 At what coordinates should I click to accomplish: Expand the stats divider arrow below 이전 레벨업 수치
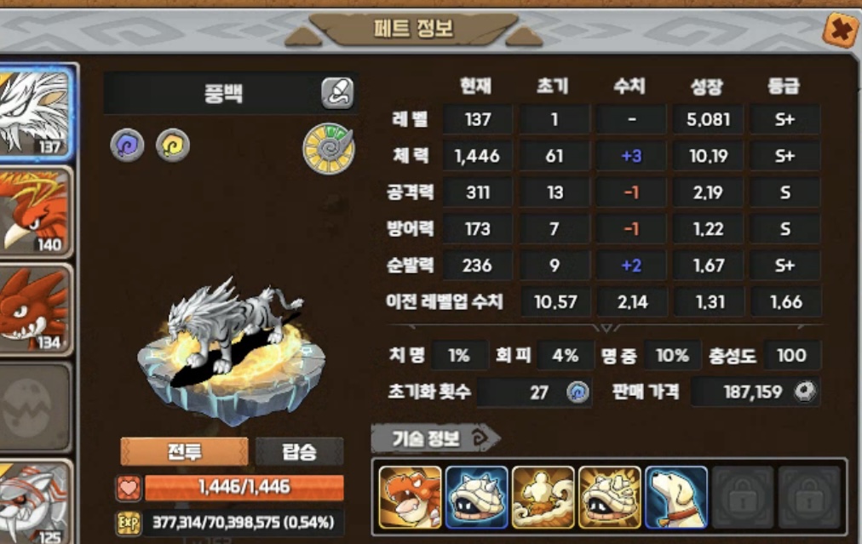tap(606, 328)
